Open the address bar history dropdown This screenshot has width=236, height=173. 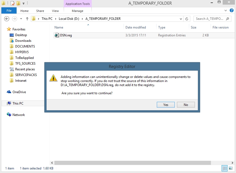181,19
